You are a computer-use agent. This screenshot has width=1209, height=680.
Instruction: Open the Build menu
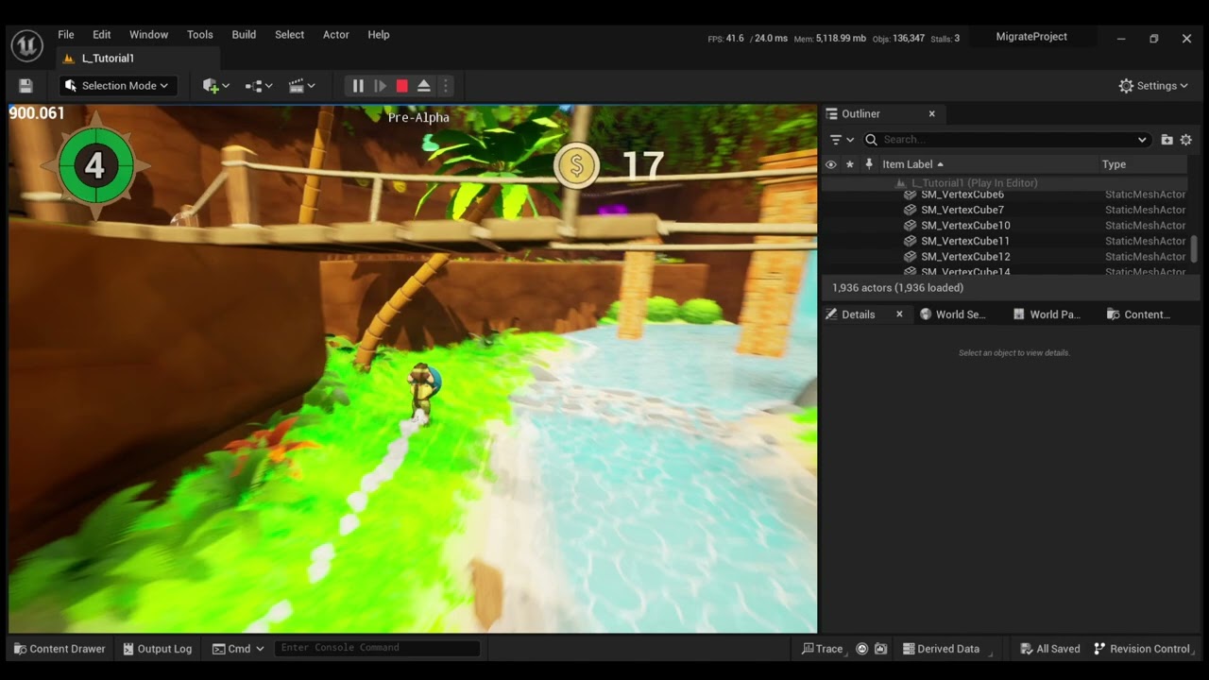coord(244,35)
